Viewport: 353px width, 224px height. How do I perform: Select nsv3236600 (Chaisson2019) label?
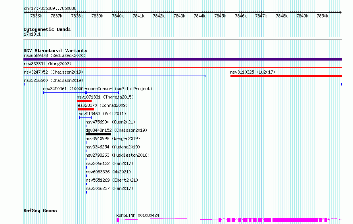(x=54, y=80)
